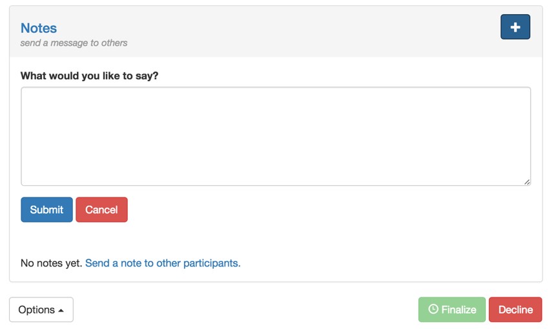Click the word 'Options' on the dropdown button
Viewport: 549px width, 329px height.
tap(36, 310)
